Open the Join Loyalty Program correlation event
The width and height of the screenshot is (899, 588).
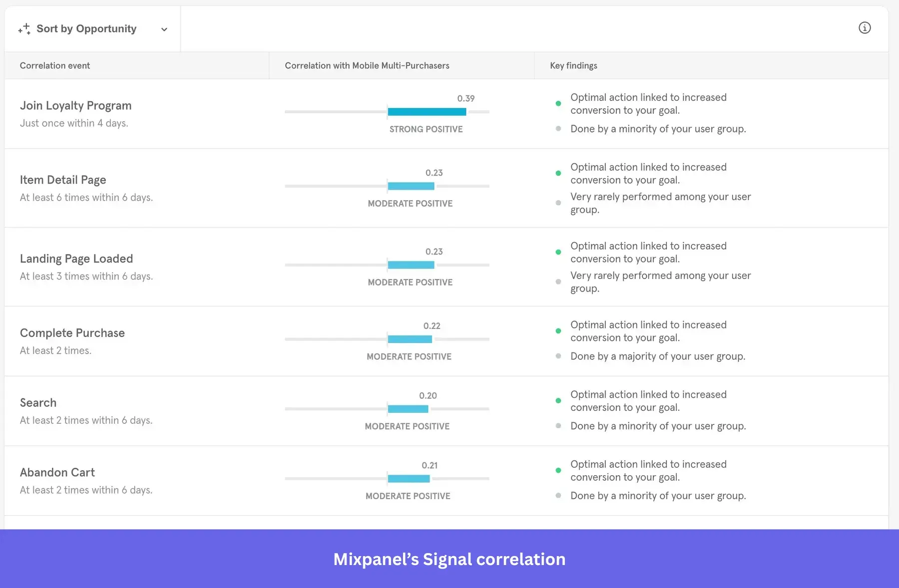pyautogui.click(x=75, y=105)
